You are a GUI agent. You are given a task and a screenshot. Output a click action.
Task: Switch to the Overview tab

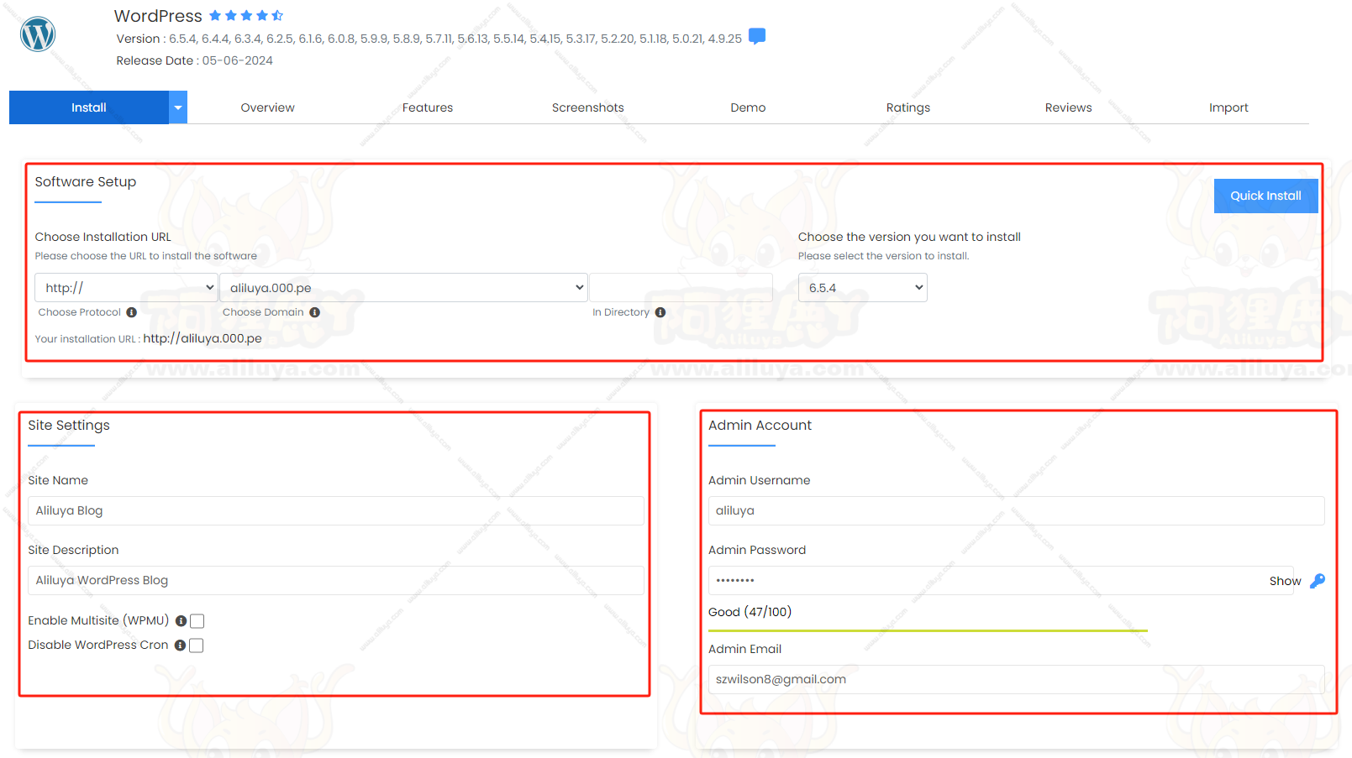[x=267, y=107]
